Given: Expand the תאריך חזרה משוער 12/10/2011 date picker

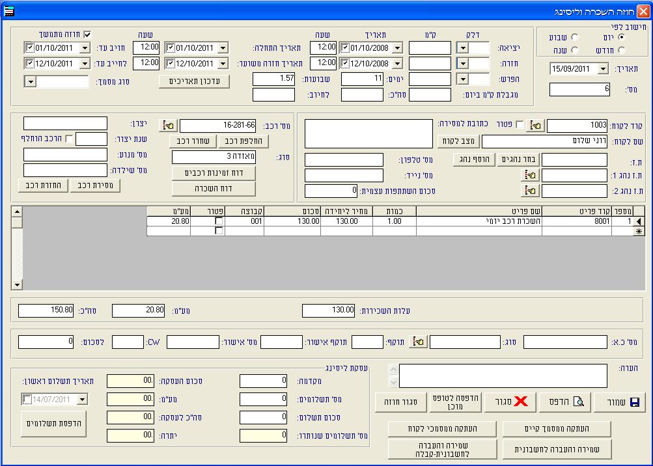Looking at the screenshot, I should click(x=223, y=63).
